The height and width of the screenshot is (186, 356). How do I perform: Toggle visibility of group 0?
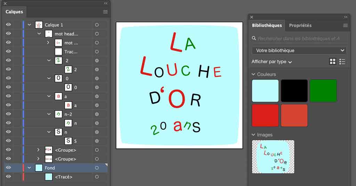click(8, 78)
